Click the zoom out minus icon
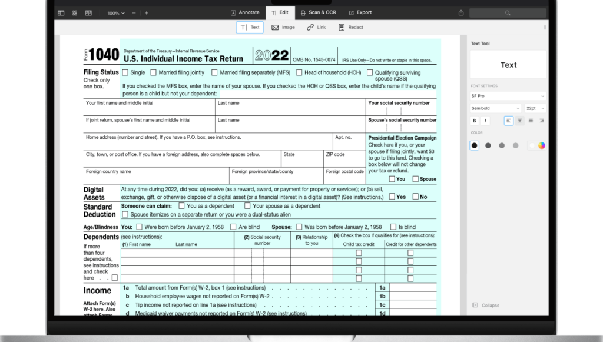Image resolution: width=603 pixels, height=342 pixels. 134,13
